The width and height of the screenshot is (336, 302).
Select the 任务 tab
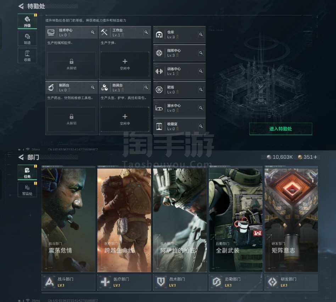point(27,172)
